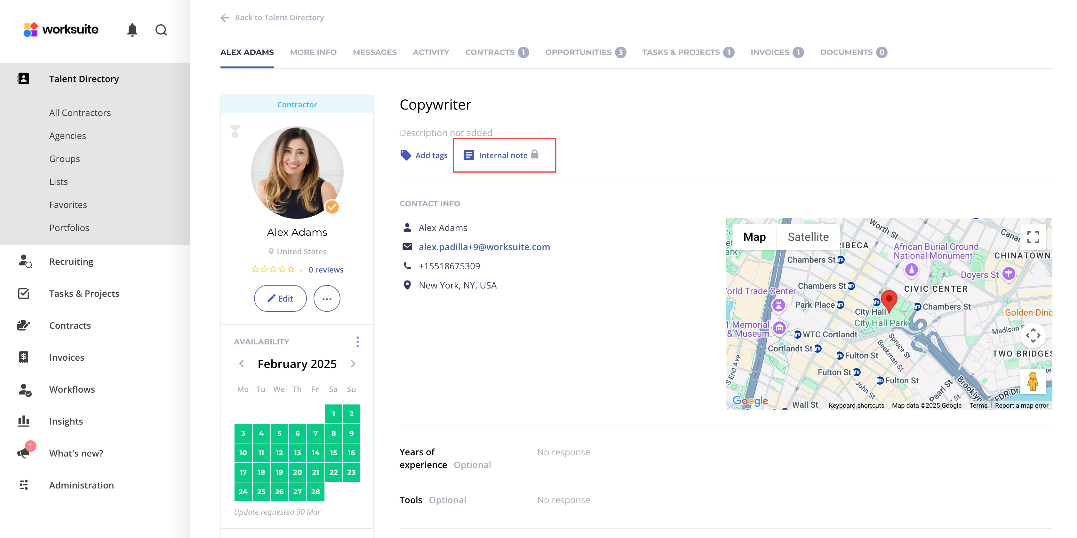
Task: Open search with the magnifier icon
Action: click(x=161, y=30)
